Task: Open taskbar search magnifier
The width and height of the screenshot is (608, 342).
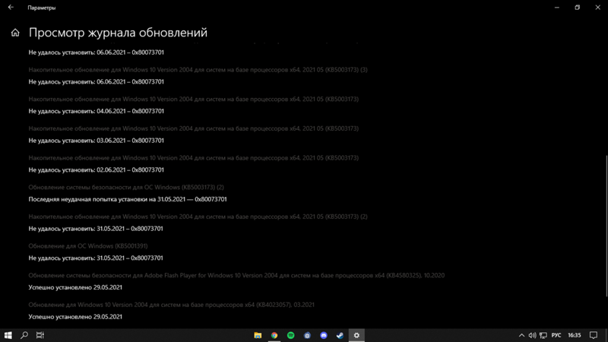Action: 24,335
